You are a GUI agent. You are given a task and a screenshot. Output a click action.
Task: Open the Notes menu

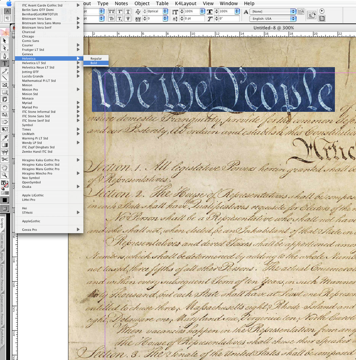pos(121,4)
